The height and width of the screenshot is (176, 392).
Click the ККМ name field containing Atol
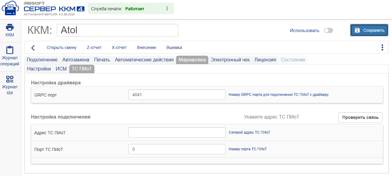click(x=118, y=30)
